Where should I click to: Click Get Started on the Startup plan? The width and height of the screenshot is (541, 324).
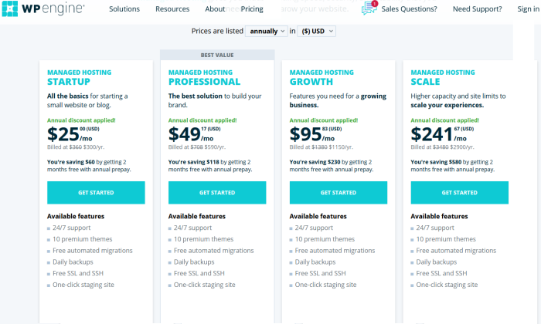tap(96, 193)
